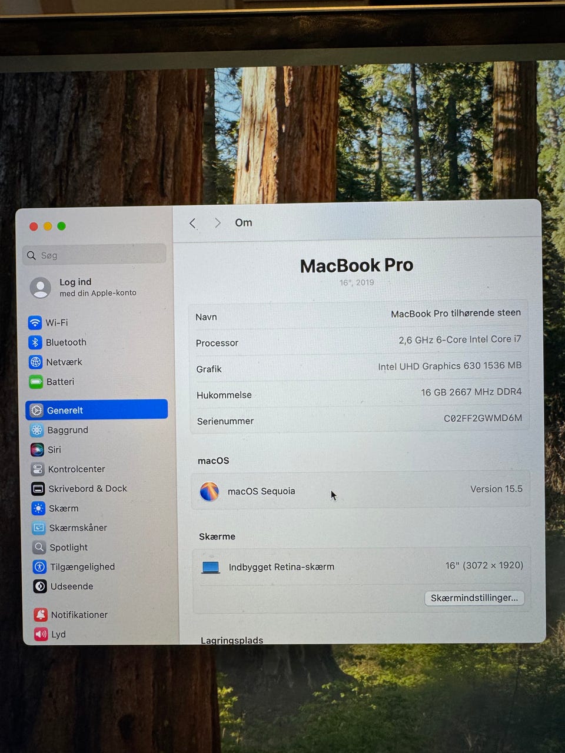Viewport: 565px width, 753px height.
Task: Open Tilgængelighed accessibility icon
Action: pyautogui.click(x=39, y=567)
